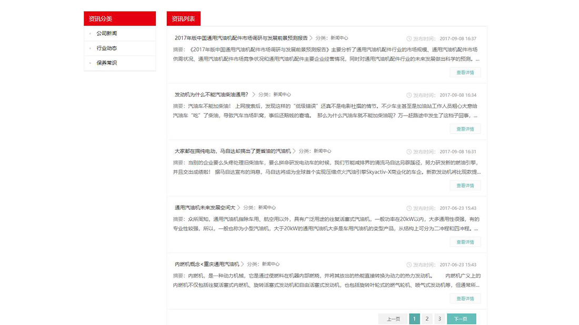Go to next page with 下一页

pyautogui.click(x=461, y=319)
